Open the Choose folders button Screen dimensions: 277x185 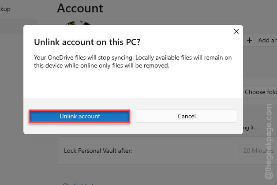260,92
